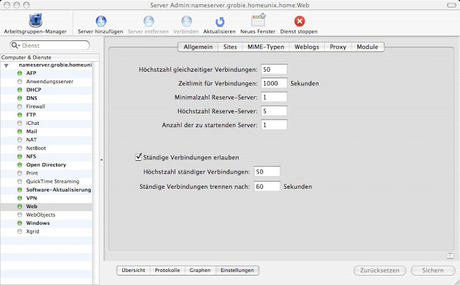Image resolution: width=460 pixels, height=285 pixels.
Task: Click the Computer & Dienste column header
Action: pos(50,57)
